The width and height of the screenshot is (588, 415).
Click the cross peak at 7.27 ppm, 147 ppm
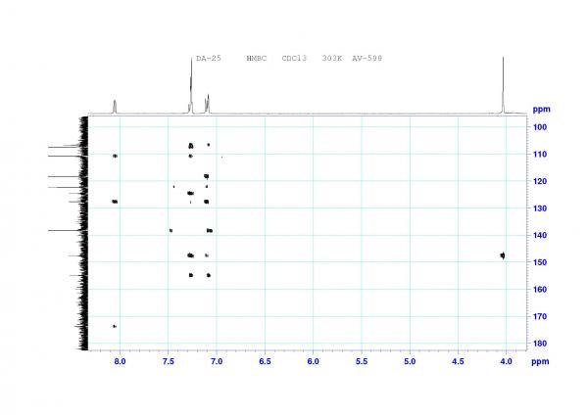click(190, 255)
